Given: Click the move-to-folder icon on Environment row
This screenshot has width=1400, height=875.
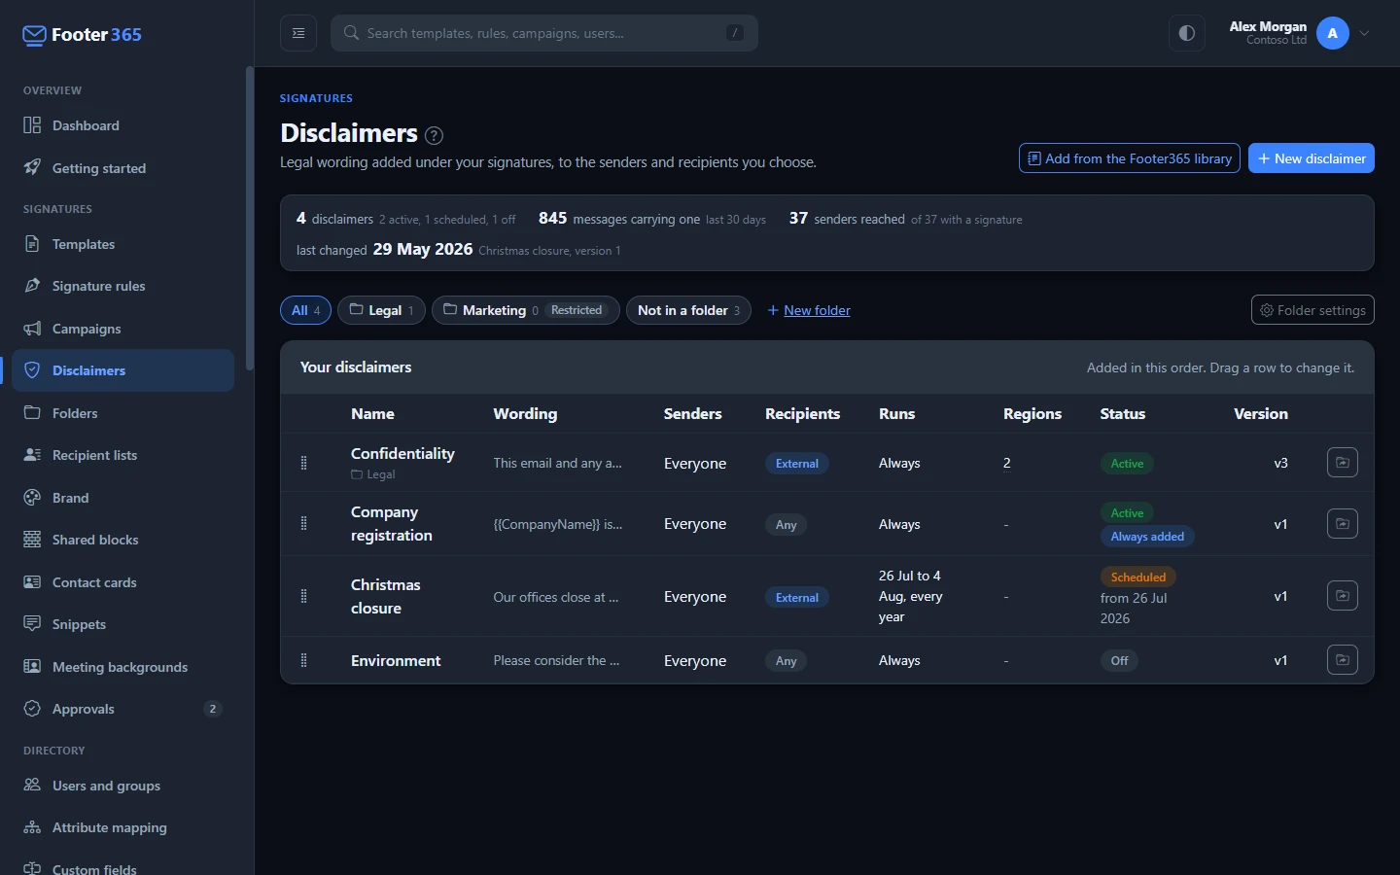Looking at the screenshot, I should [1343, 660].
